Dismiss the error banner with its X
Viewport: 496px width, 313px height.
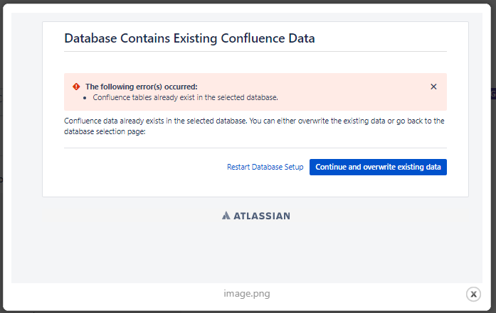click(x=433, y=87)
